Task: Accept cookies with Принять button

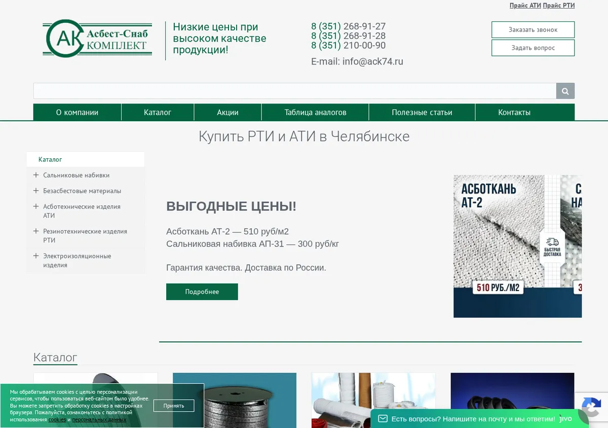Action: pyautogui.click(x=174, y=406)
